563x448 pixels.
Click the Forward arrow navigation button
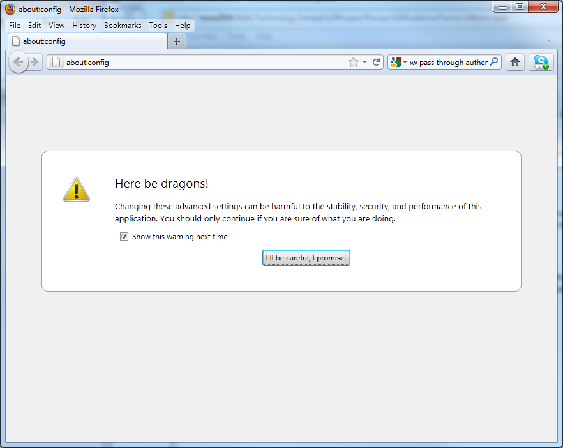pyautogui.click(x=34, y=62)
